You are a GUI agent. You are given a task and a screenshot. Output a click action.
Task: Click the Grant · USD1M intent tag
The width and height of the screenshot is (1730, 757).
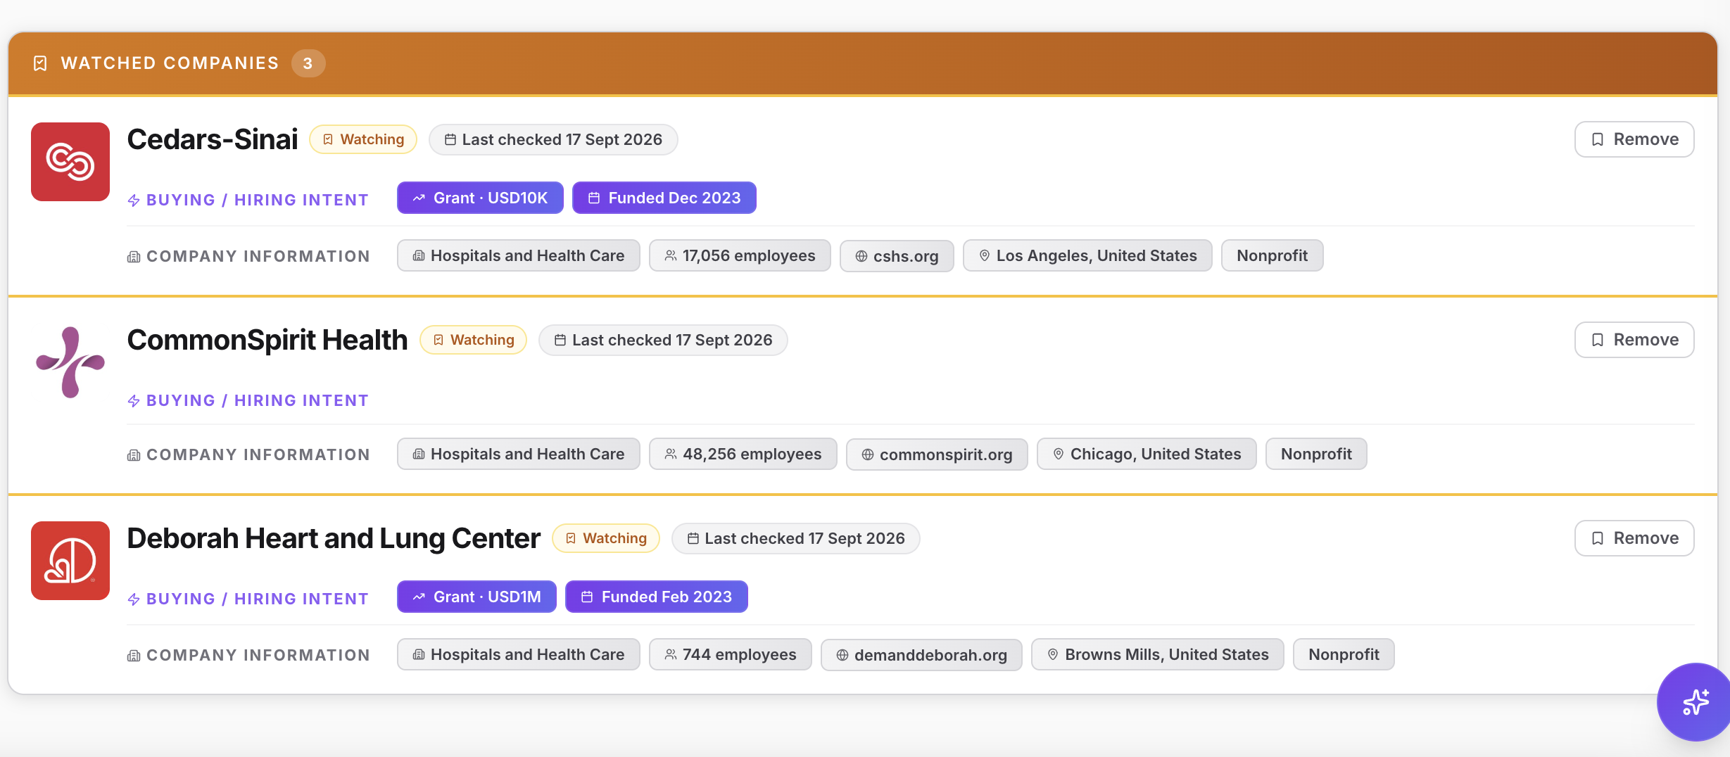(x=476, y=597)
